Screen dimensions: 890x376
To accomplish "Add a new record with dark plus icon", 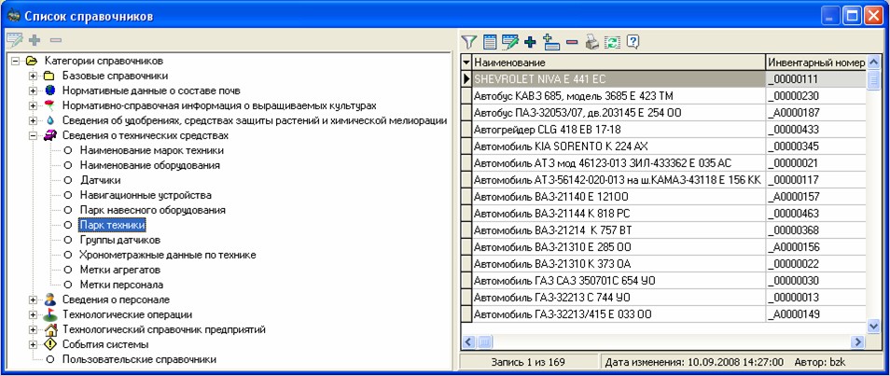I will point(530,41).
